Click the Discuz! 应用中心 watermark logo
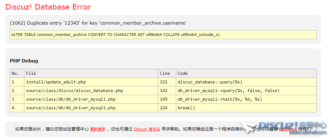332x140 pixels. pos(292,125)
